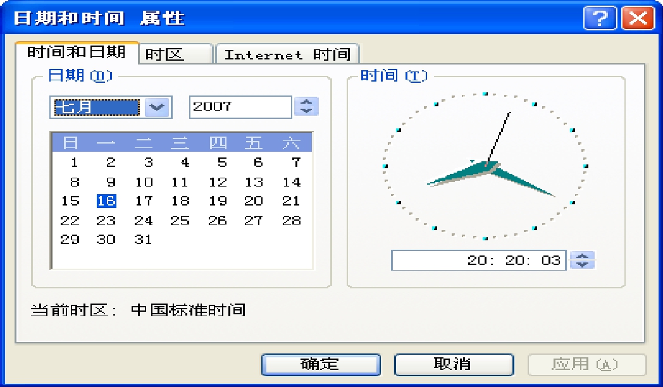663x387 pixels.
Task: Click the hours value in the time field
Action: tap(478, 260)
